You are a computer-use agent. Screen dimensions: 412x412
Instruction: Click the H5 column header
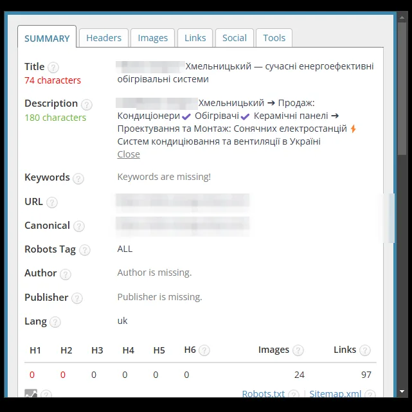tap(159, 350)
